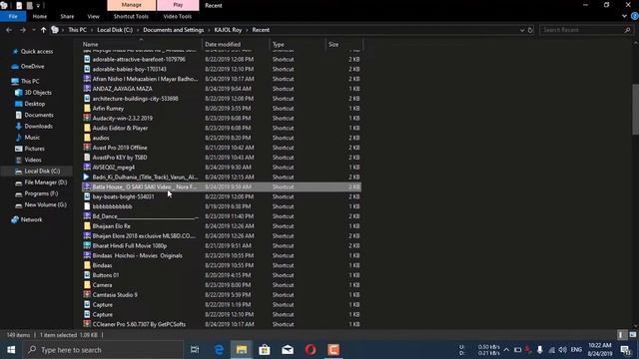Open Documents folder in sidebar
Viewport: 639px width, 359px height.
pyautogui.click(x=39, y=115)
